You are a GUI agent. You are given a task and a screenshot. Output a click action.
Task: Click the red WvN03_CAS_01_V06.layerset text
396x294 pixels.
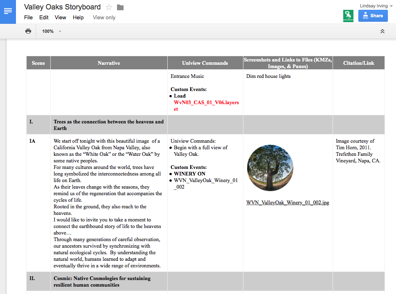(206, 106)
